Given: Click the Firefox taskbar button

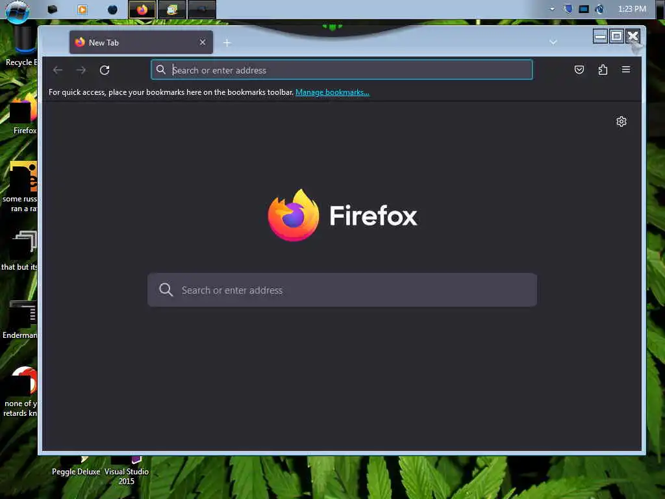Looking at the screenshot, I should click(142, 9).
